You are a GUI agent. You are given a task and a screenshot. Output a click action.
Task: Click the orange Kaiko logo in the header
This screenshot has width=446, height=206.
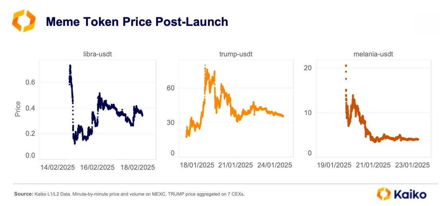tap(23, 21)
